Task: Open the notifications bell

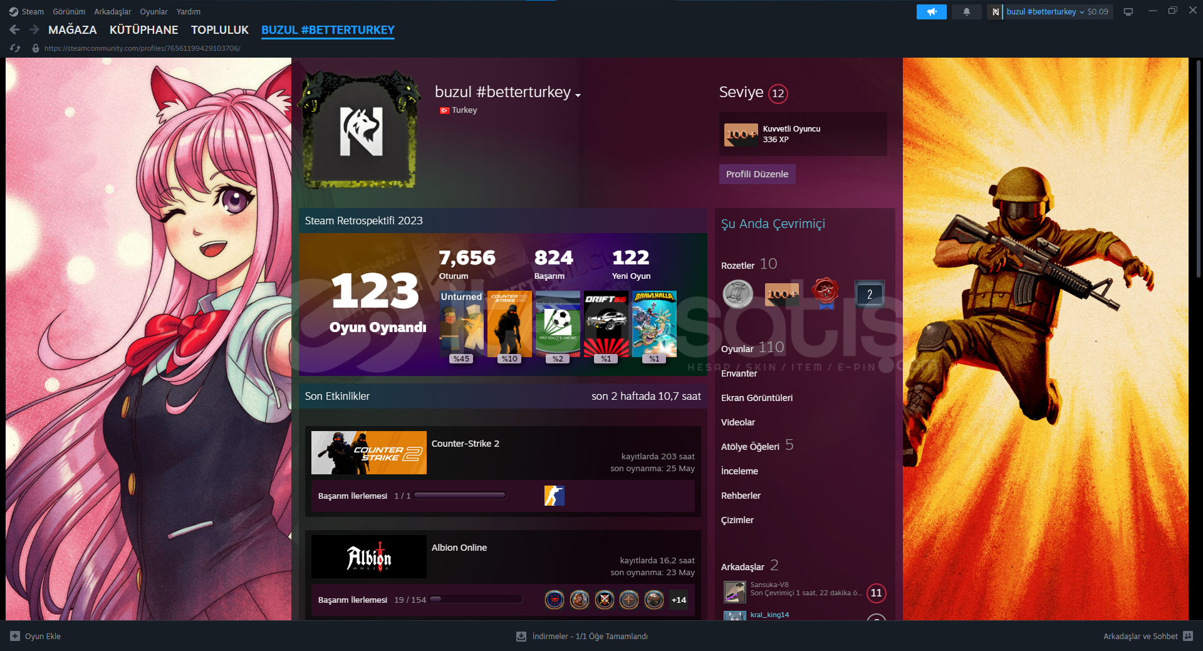Action: coord(967,12)
